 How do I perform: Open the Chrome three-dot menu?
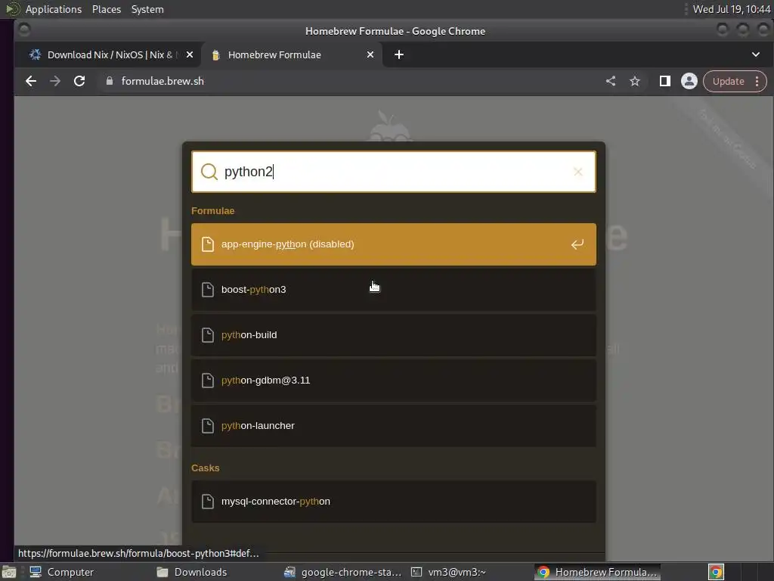(x=757, y=82)
